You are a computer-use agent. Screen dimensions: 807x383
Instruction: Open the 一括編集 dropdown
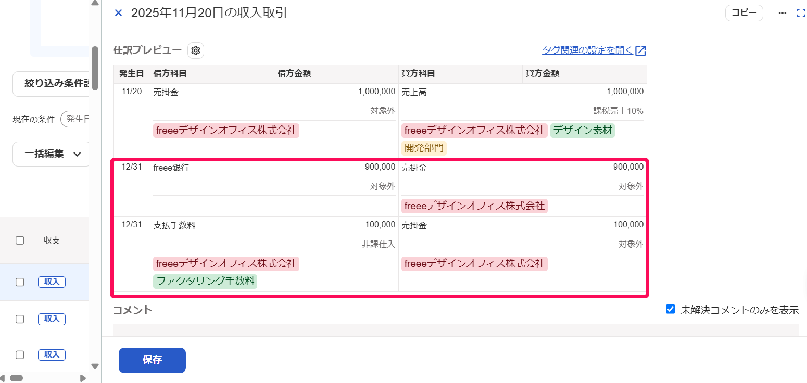52,154
